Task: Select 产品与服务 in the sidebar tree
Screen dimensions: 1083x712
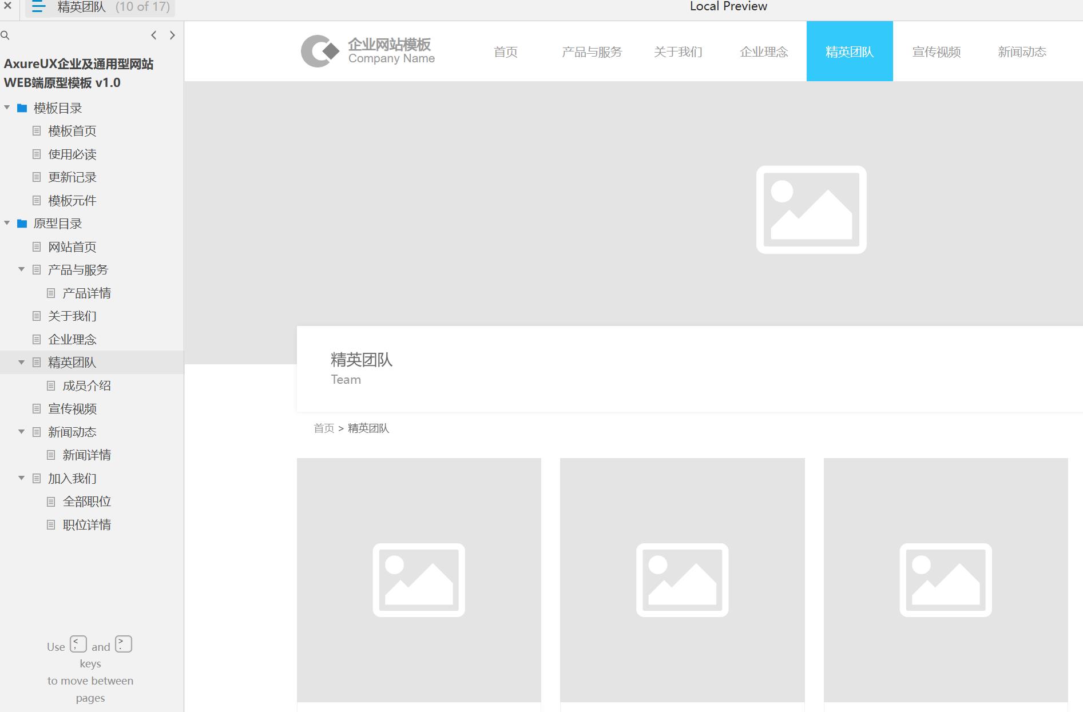Action: pyautogui.click(x=78, y=270)
